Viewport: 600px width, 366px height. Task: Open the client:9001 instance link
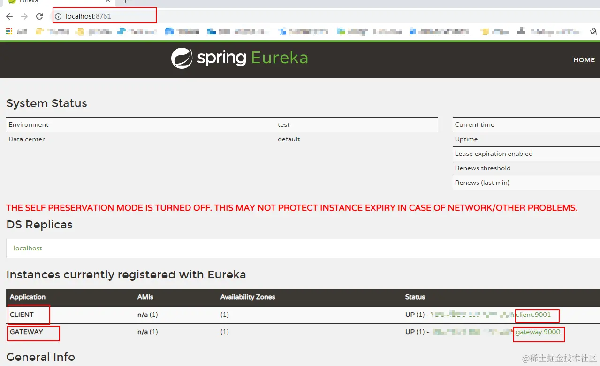coord(533,315)
